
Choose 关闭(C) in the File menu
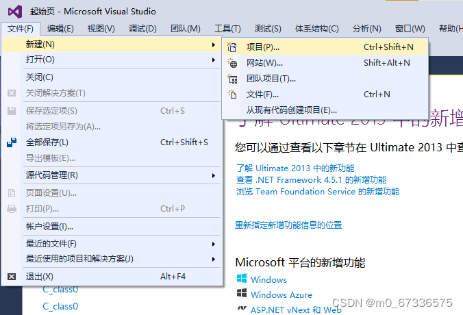click(112, 77)
